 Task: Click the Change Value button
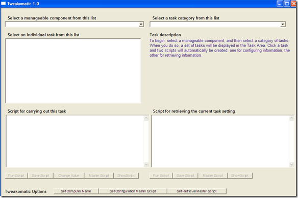point(68,176)
